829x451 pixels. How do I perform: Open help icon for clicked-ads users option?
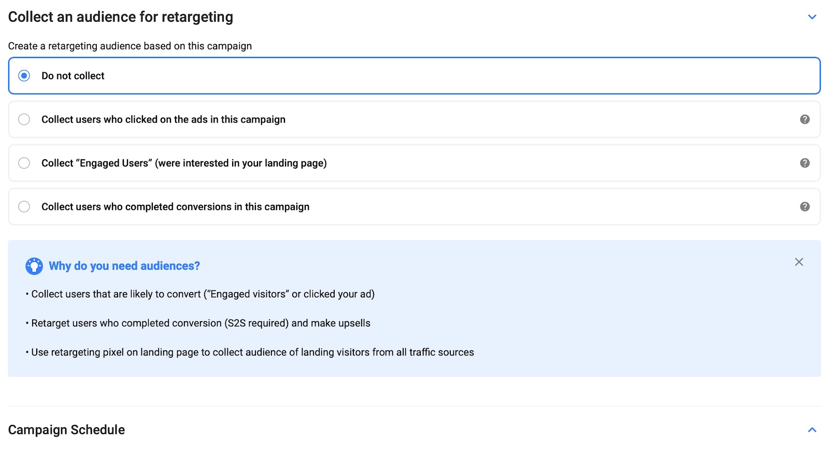[x=805, y=119]
